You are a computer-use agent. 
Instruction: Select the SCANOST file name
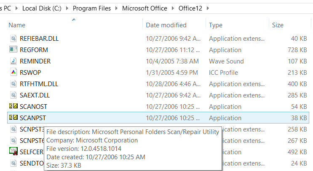(33, 106)
